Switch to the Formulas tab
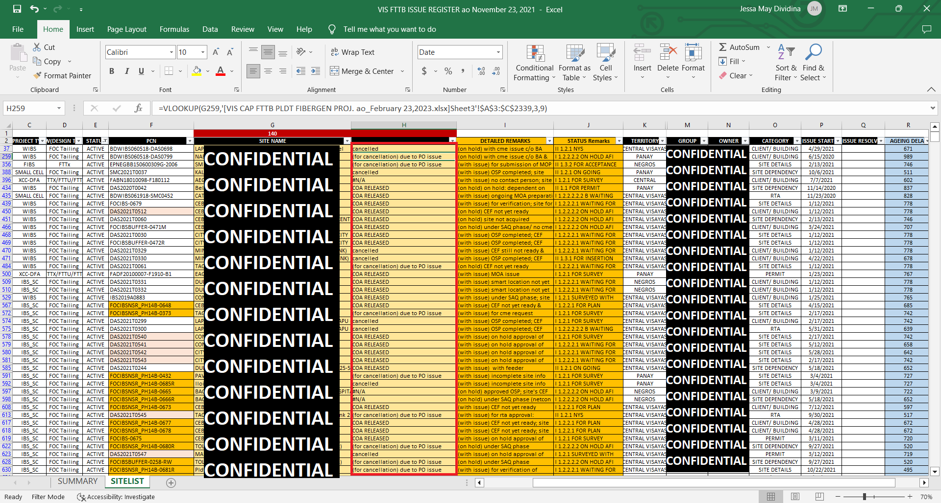The width and height of the screenshot is (941, 503). point(174,29)
